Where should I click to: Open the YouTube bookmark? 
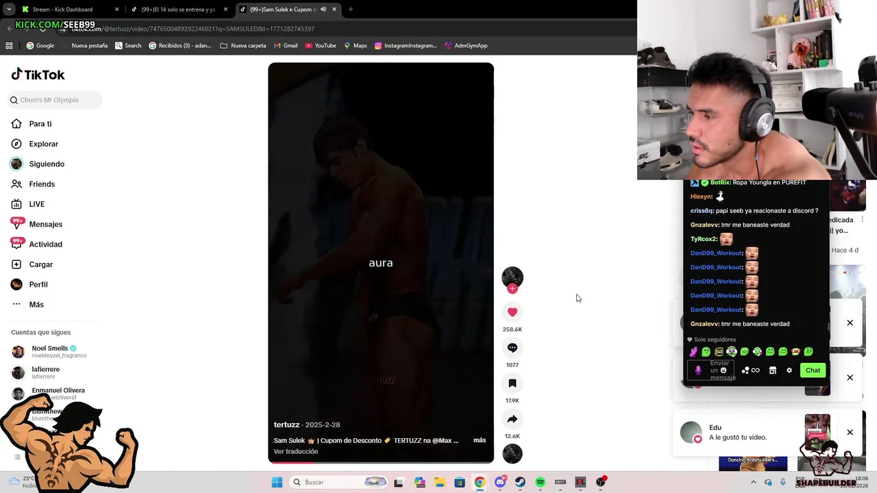pyautogui.click(x=321, y=46)
